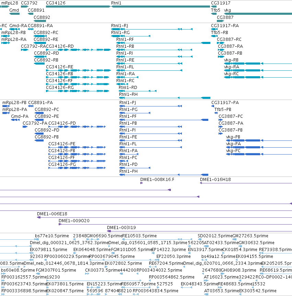Select EST EP22050.3prime

coord(173,257)
